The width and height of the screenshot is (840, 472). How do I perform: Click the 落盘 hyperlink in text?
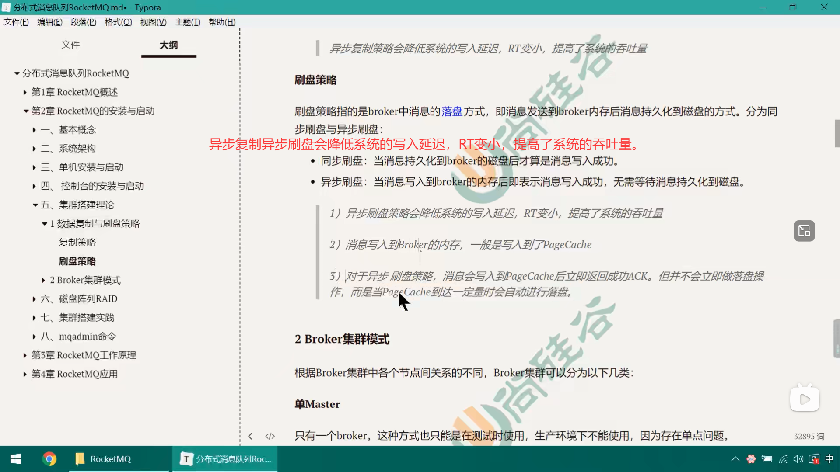451,111
